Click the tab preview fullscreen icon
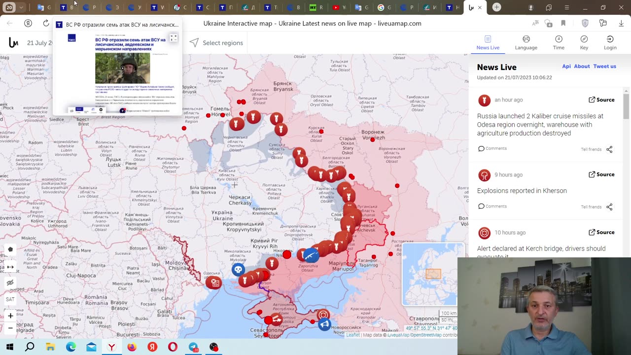This screenshot has height=355, width=631. 174,38
